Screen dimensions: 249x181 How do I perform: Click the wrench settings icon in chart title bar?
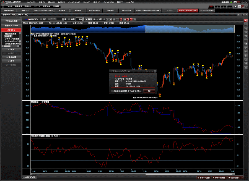point(238,15)
